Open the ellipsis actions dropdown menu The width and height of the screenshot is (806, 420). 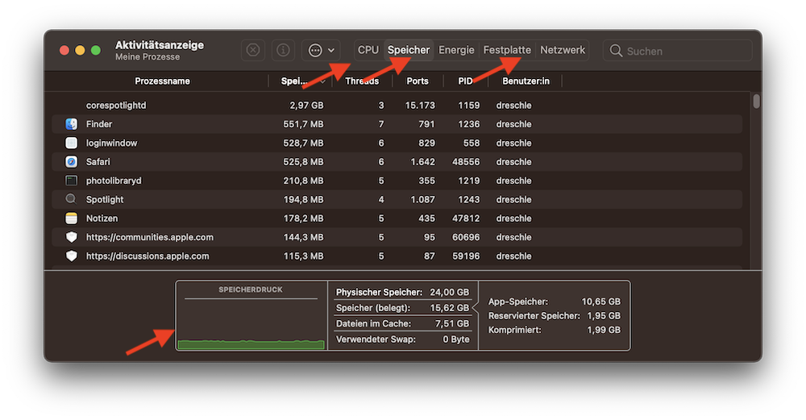pos(321,50)
